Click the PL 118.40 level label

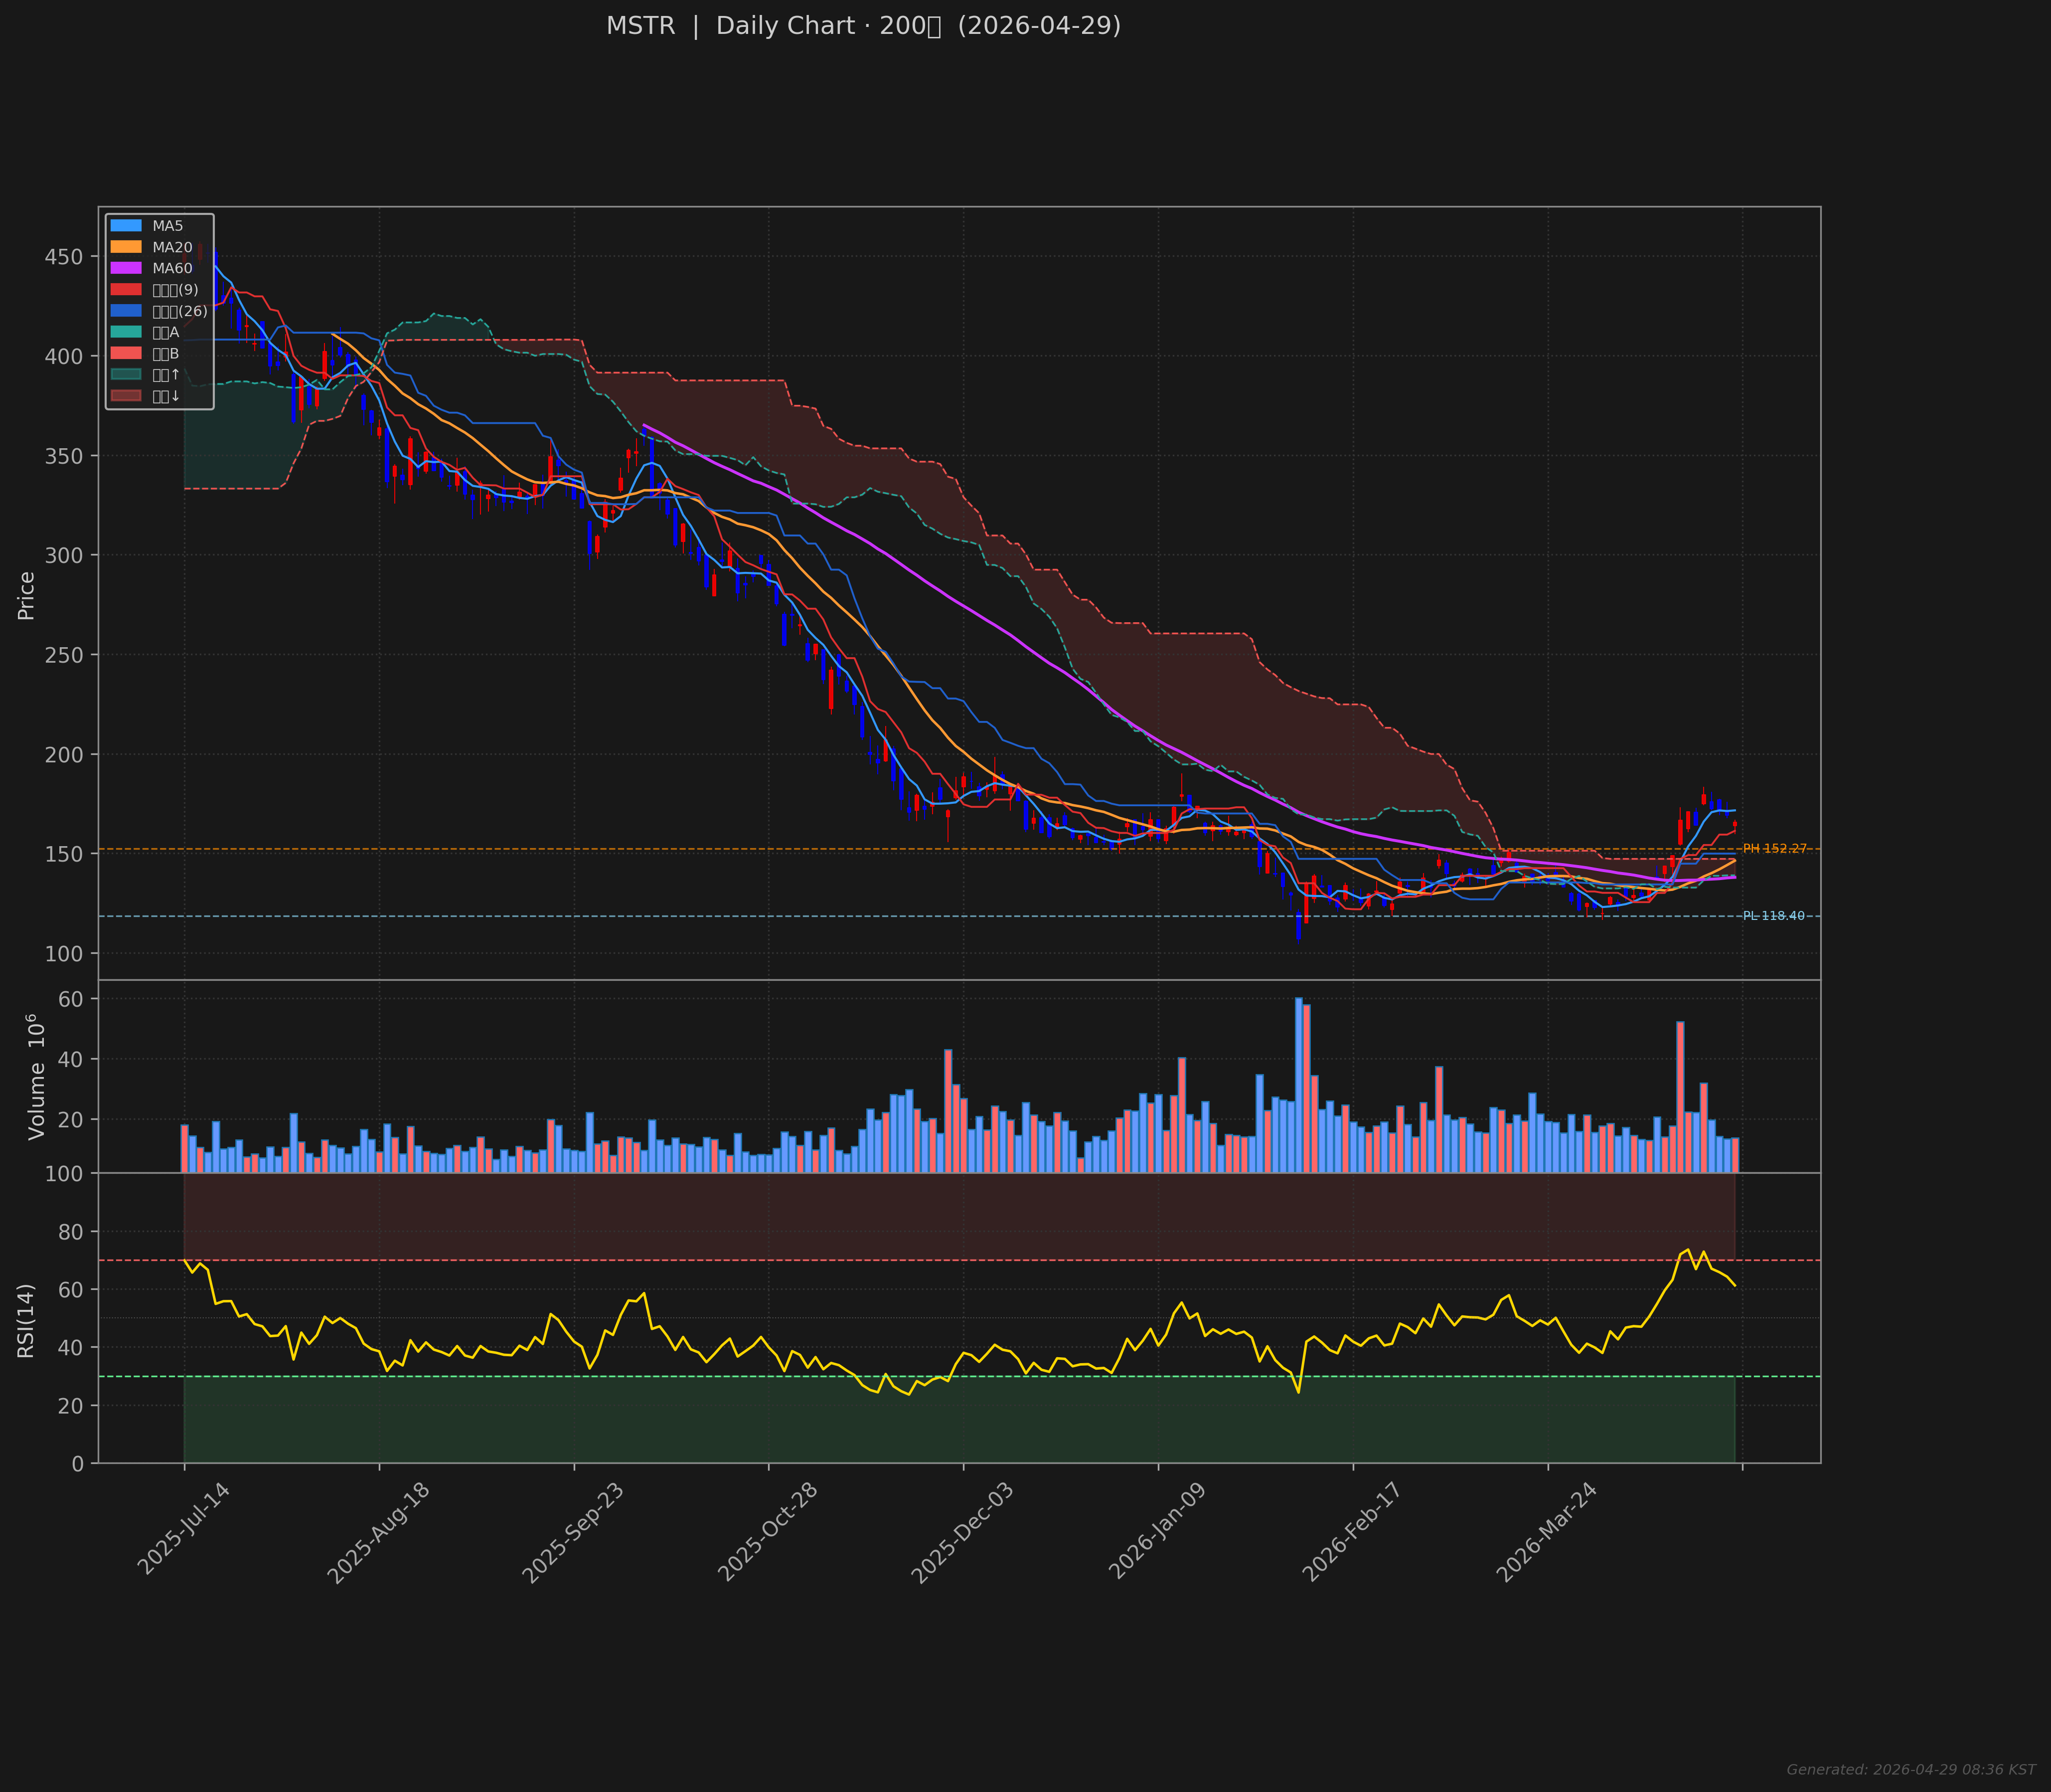(1773, 916)
